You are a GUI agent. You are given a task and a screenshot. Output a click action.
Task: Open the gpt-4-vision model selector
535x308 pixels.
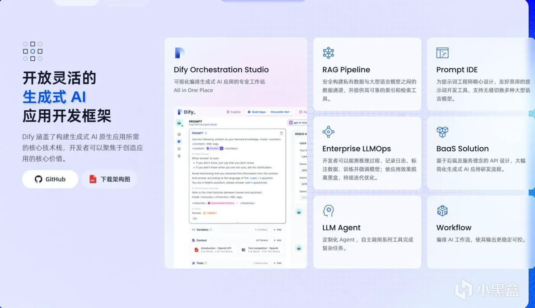click(299, 122)
